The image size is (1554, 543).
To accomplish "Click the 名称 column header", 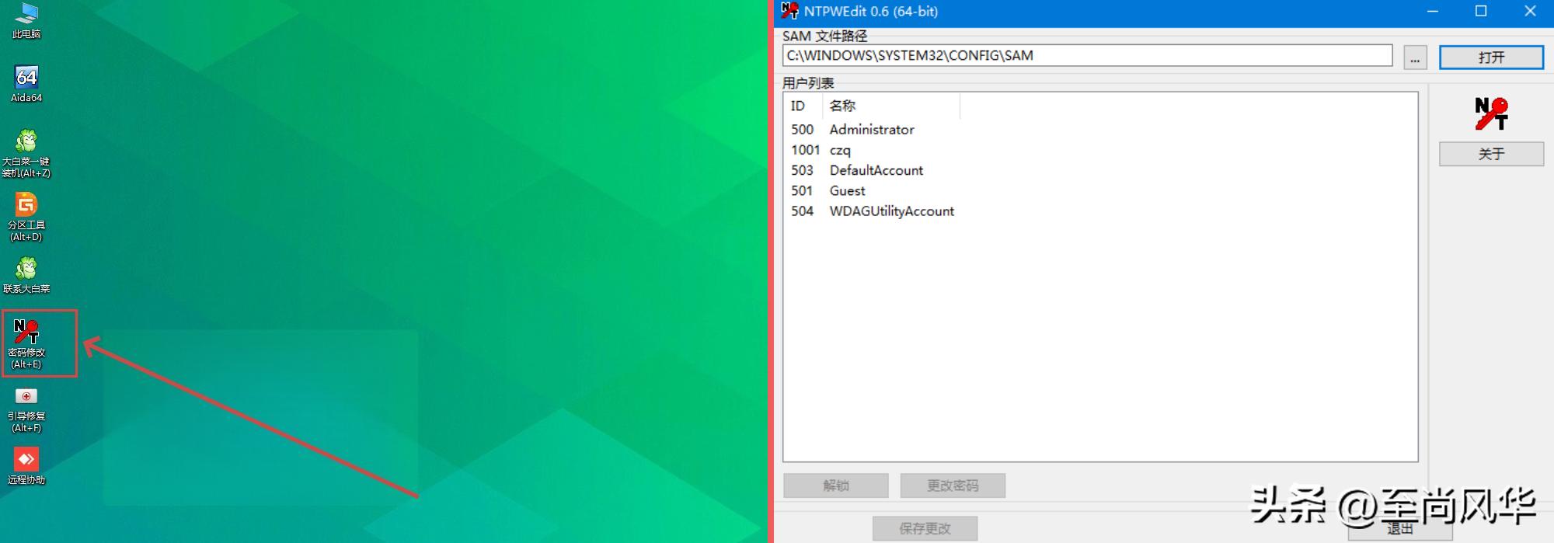I will coord(891,106).
